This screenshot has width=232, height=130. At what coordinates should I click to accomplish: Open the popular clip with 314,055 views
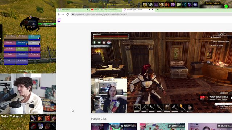point(162,127)
